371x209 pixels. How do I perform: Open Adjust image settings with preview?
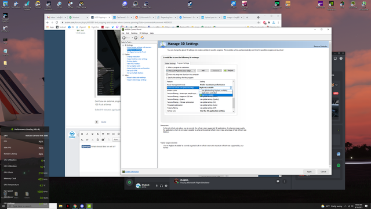[139, 48]
